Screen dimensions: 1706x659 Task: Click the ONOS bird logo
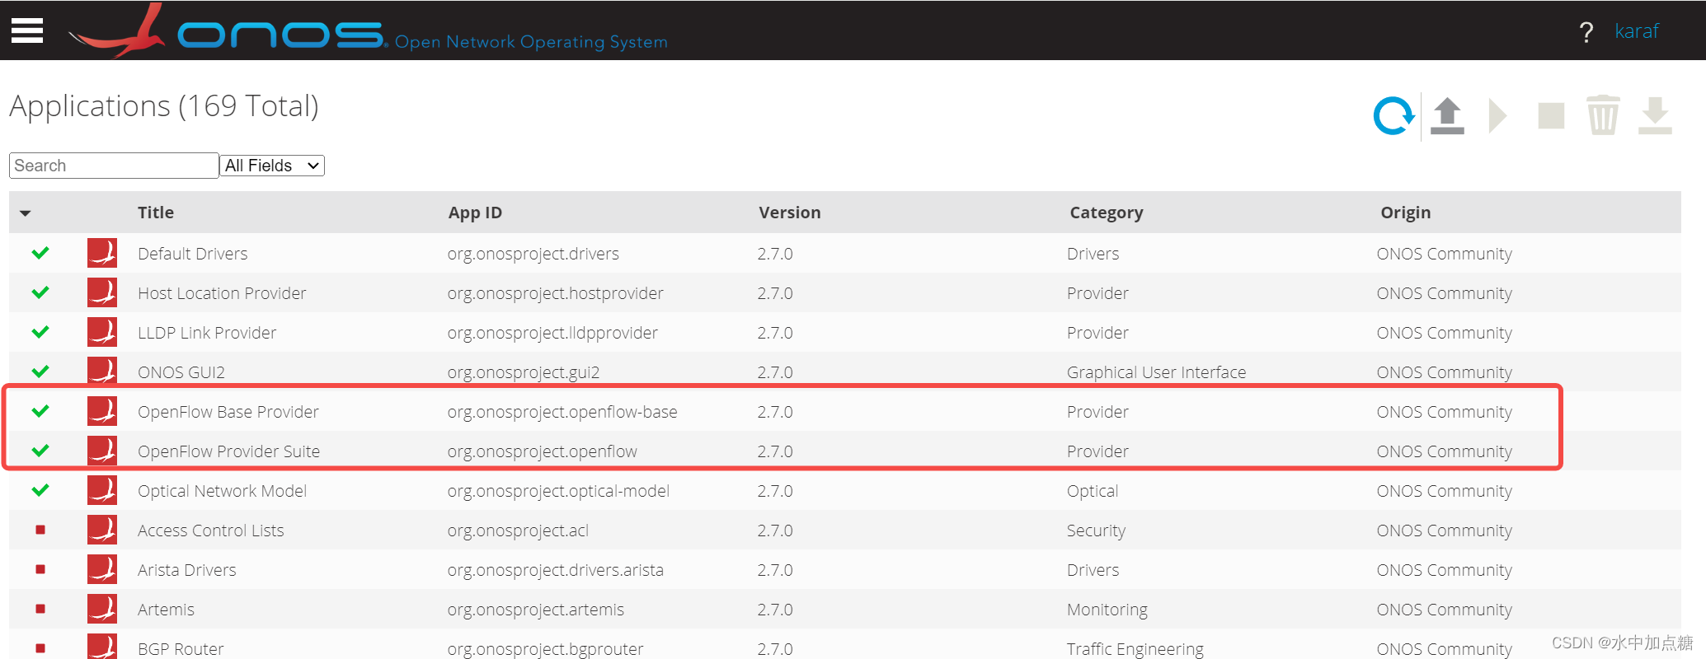pos(117,31)
